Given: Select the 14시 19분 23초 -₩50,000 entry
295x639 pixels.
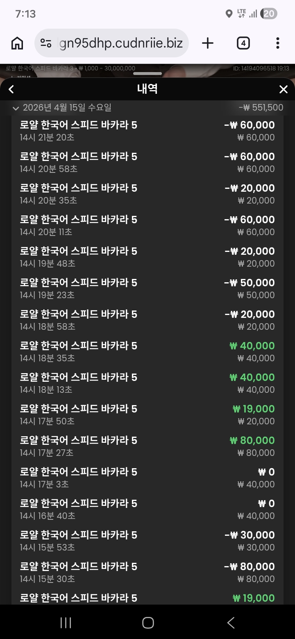Looking at the screenshot, I should [147, 288].
